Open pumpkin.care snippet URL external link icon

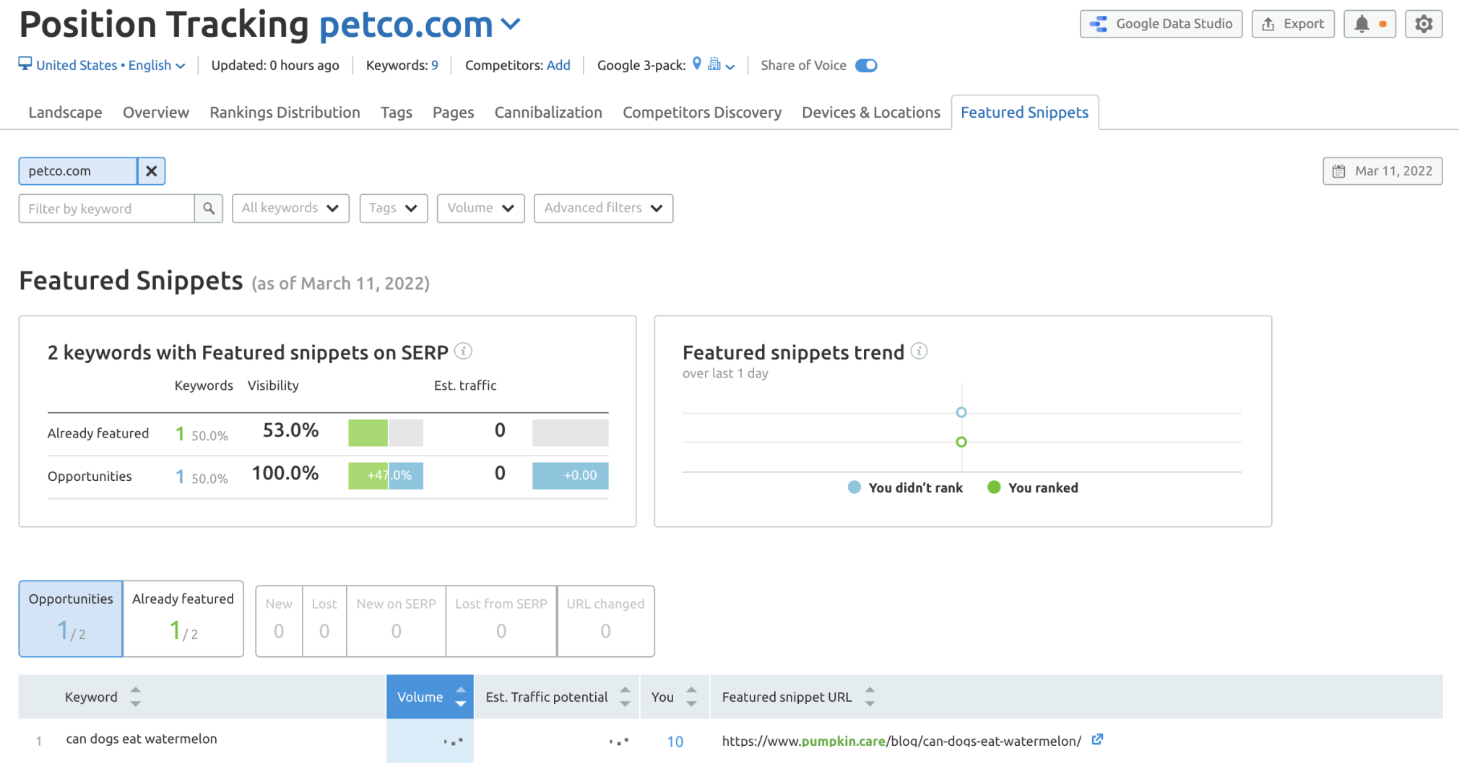tap(1097, 739)
